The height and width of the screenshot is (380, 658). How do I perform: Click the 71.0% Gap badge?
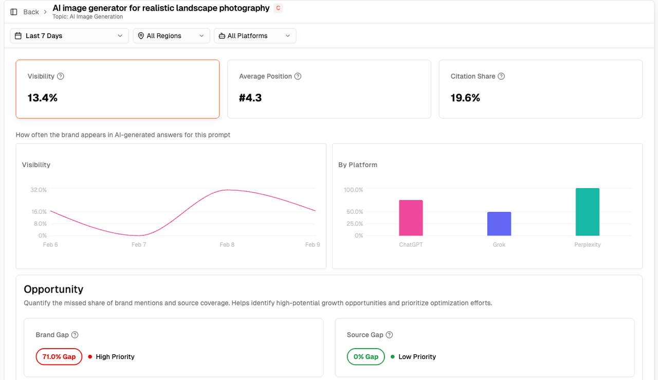[x=59, y=357]
